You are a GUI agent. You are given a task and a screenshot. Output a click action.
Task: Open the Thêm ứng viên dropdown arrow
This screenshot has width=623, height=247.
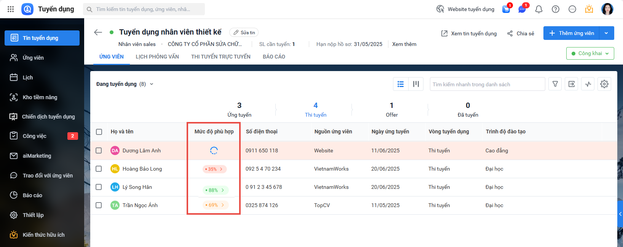coord(606,33)
